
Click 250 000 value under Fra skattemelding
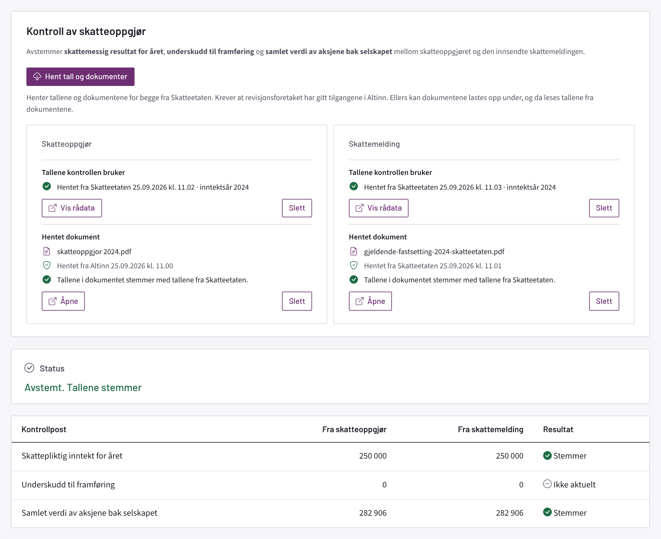click(509, 456)
